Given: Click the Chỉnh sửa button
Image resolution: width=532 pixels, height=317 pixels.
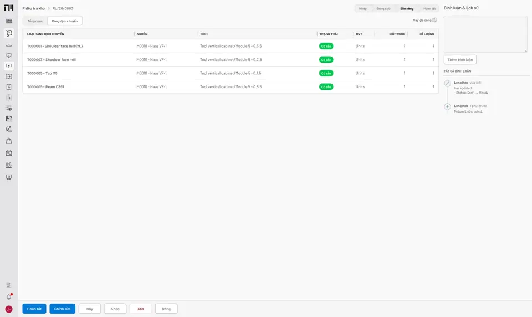Looking at the screenshot, I should tap(63, 309).
